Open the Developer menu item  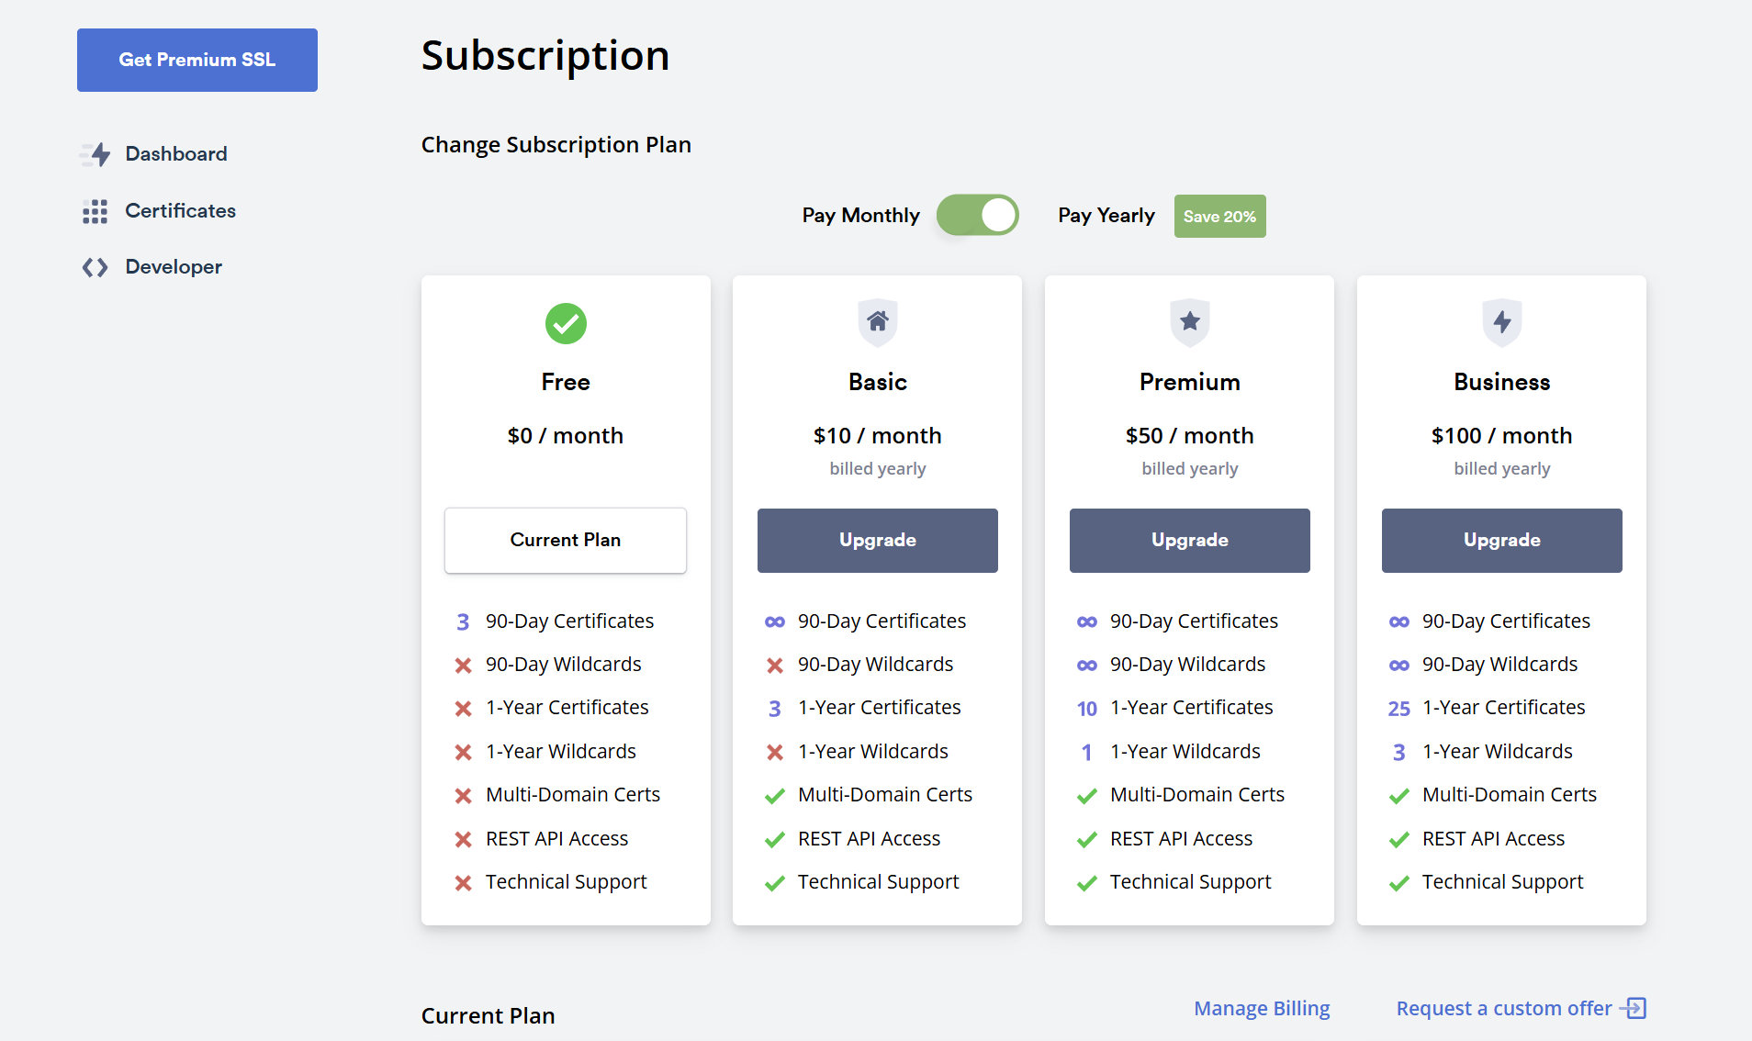174,267
